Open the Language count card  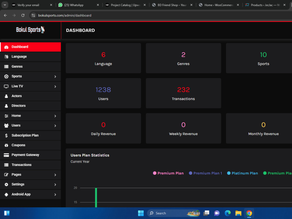coord(103,58)
